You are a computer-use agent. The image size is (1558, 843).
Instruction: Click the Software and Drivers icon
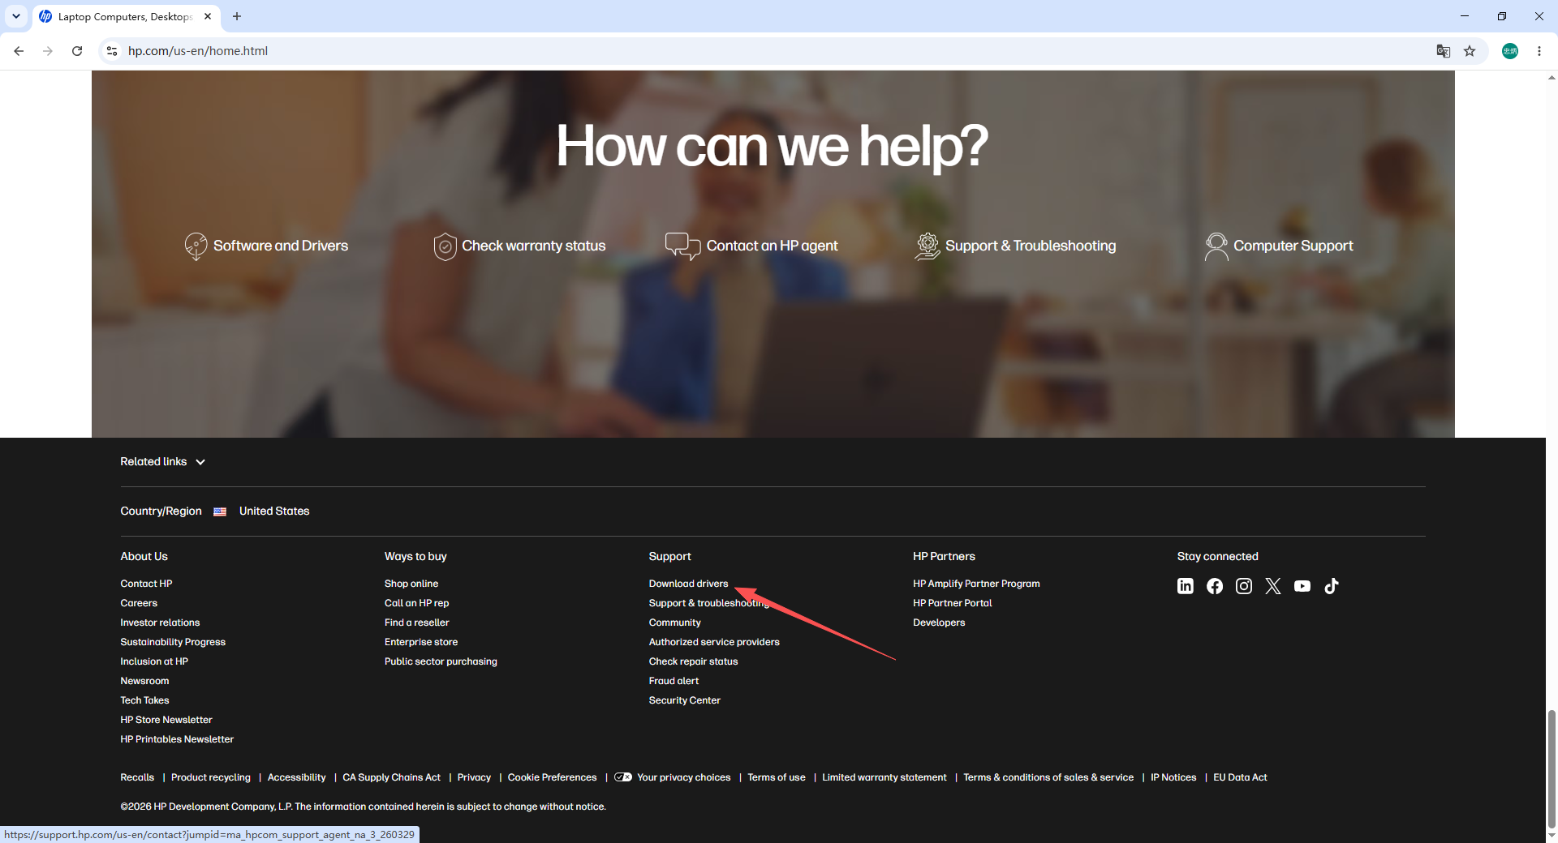click(196, 246)
